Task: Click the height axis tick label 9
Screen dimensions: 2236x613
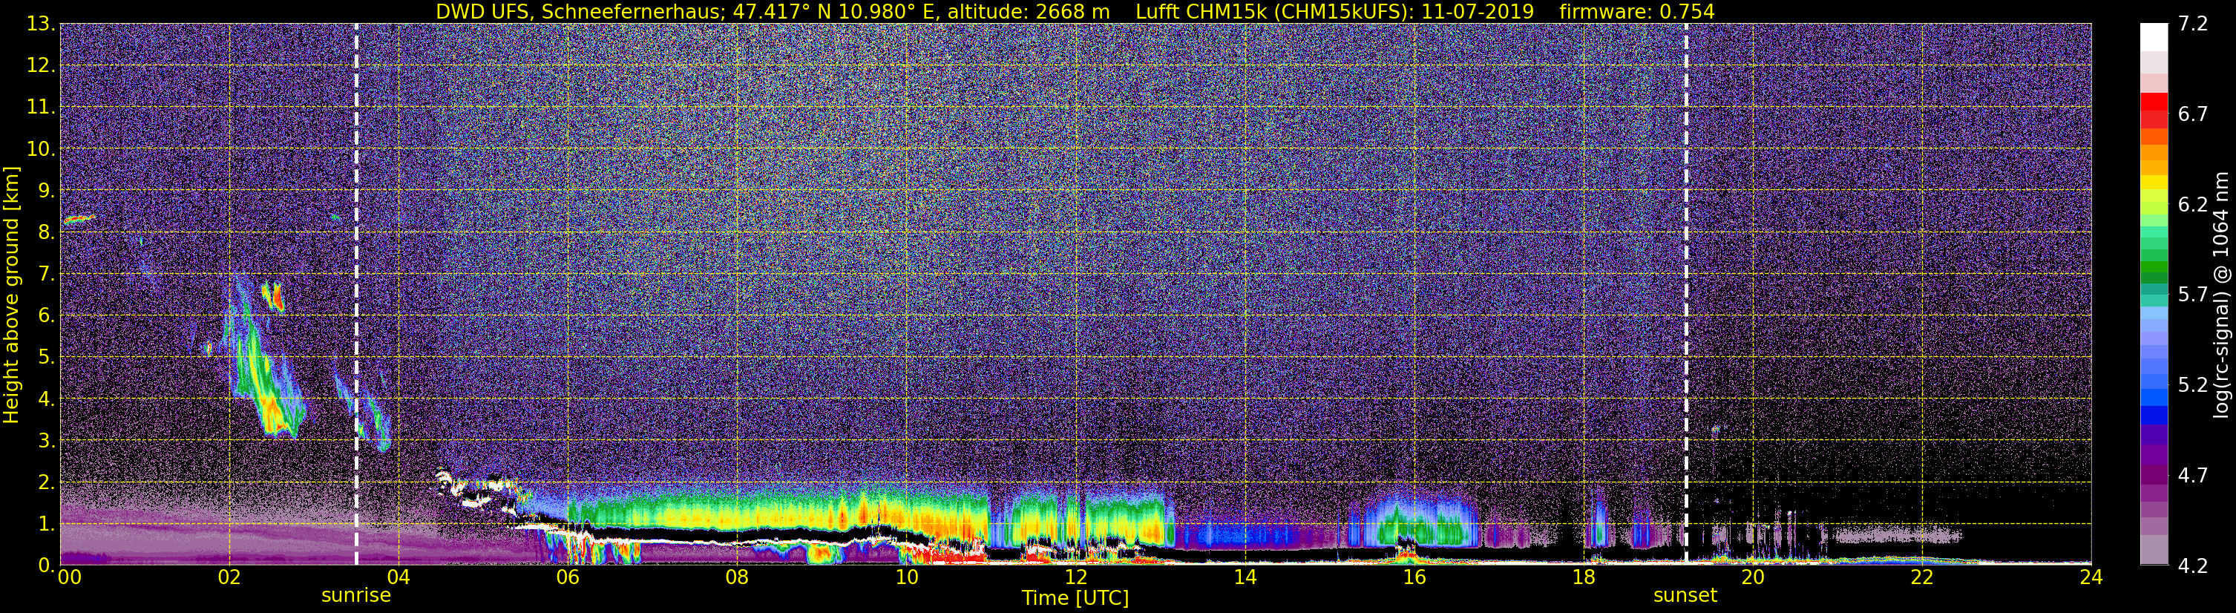Action: [x=47, y=191]
